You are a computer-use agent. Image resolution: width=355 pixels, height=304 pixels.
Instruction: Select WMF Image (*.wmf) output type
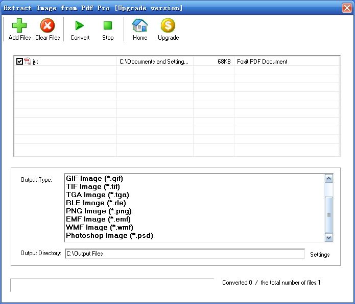[x=100, y=227]
